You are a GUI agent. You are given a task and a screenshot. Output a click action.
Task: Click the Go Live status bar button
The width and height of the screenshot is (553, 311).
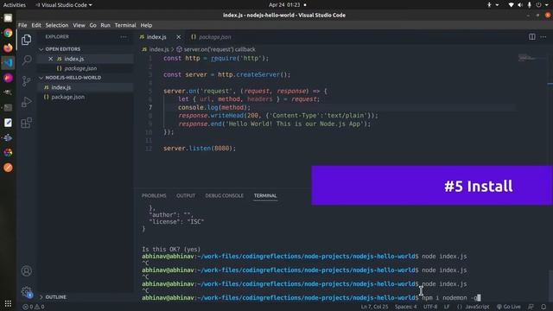point(509,307)
